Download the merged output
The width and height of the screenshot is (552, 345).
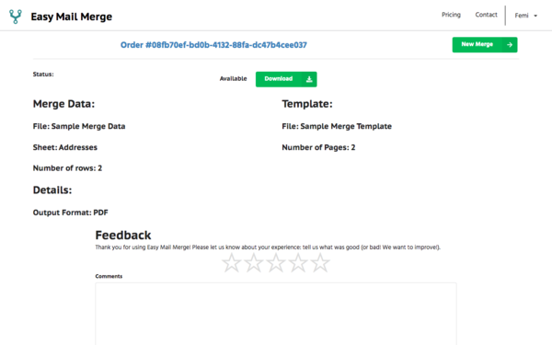(x=286, y=79)
